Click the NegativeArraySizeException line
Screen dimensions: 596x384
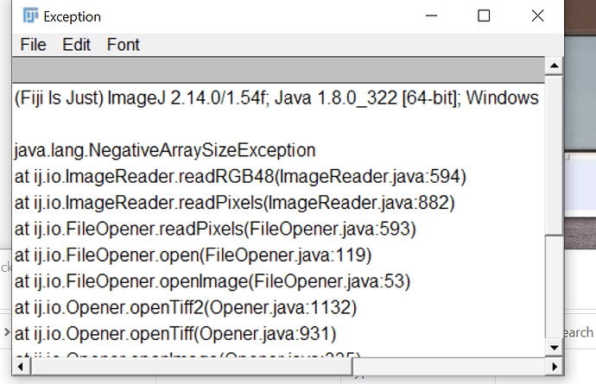[165, 150]
